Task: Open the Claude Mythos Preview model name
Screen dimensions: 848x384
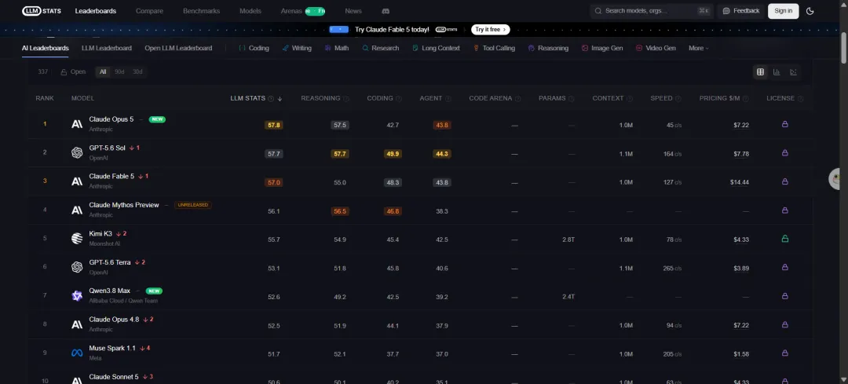Action: [x=124, y=205]
